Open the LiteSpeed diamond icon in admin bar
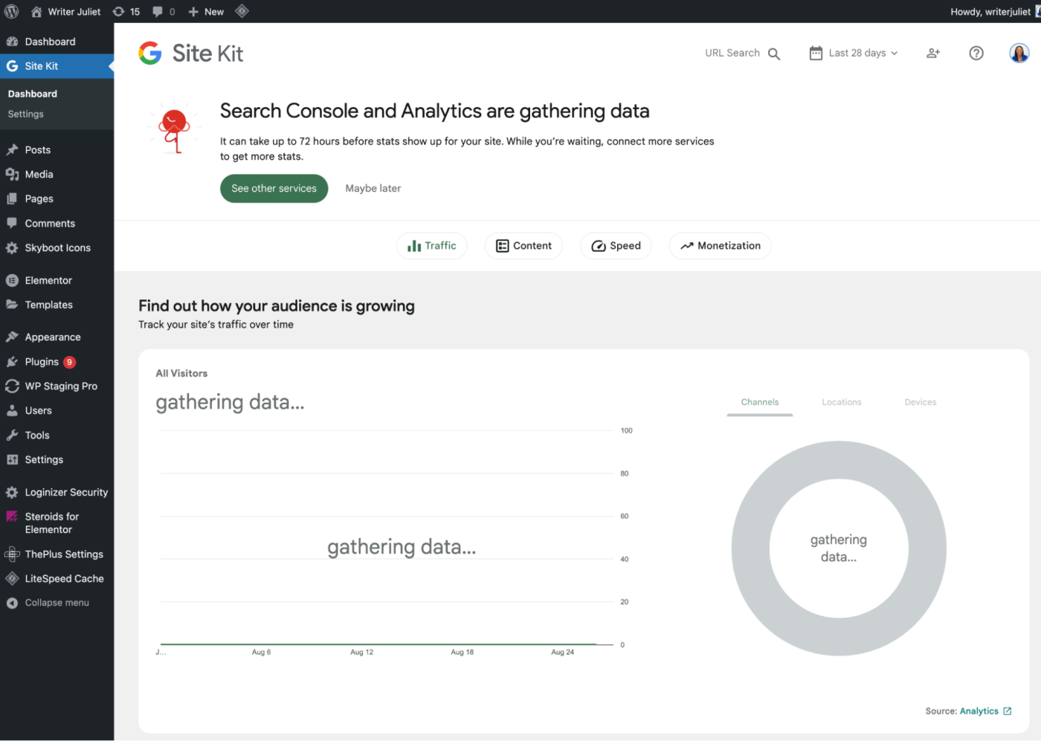Viewport: 1041px width, 741px height. coord(242,10)
